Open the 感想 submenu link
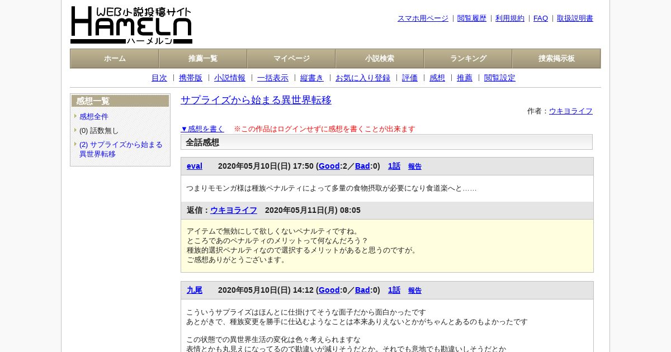The height and width of the screenshot is (352, 671). tap(437, 78)
